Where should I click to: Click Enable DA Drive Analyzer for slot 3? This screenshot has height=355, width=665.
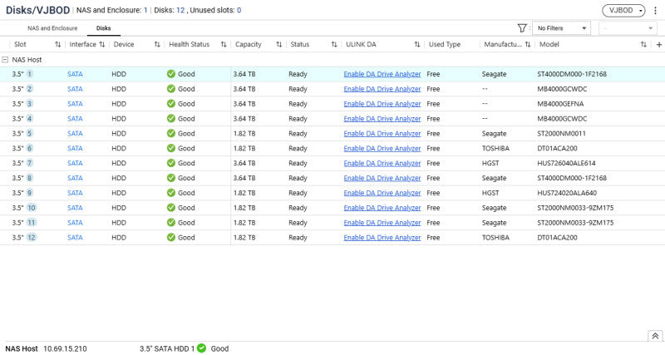[x=382, y=104]
